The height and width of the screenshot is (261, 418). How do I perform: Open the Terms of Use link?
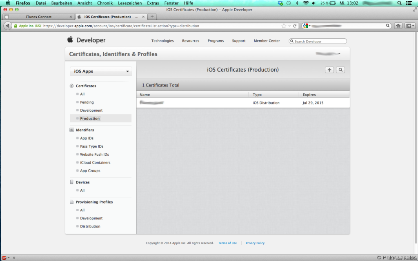(227, 243)
